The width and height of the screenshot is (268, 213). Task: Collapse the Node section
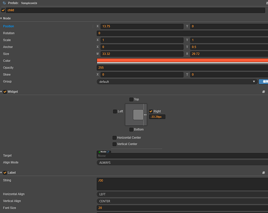(x=1, y=18)
